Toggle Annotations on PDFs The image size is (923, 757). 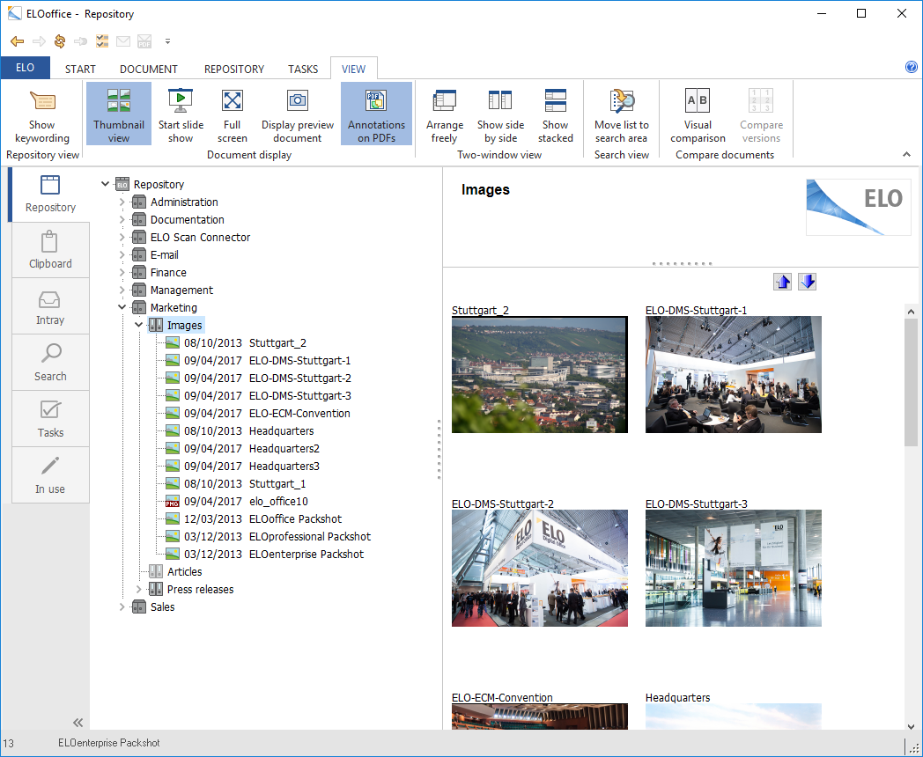[376, 114]
